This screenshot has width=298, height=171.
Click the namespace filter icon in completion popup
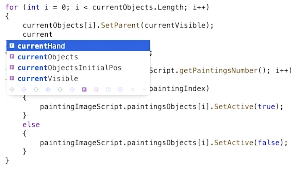tap(12, 90)
